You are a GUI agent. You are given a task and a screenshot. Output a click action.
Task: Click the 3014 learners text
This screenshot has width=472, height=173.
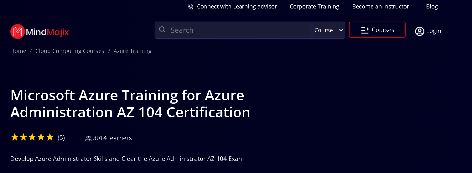point(112,138)
